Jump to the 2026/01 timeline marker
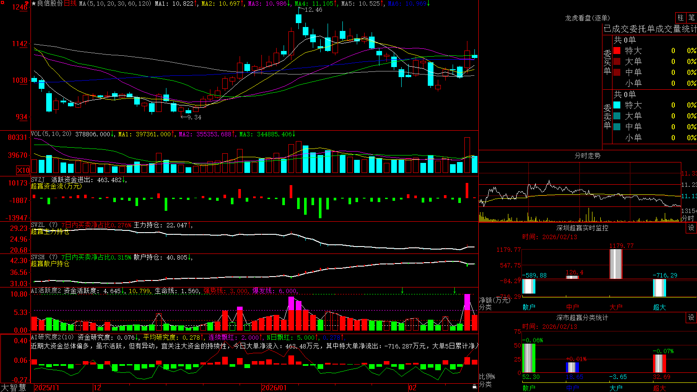Screen dimensions: 697x392 (274, 388)
